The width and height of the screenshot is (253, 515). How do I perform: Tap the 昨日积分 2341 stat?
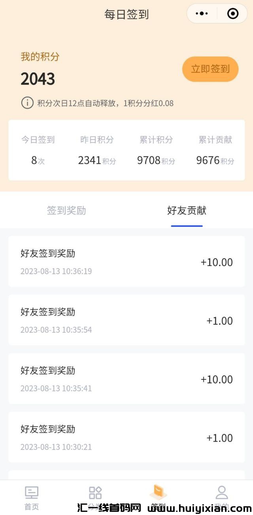tap(97, 151)
